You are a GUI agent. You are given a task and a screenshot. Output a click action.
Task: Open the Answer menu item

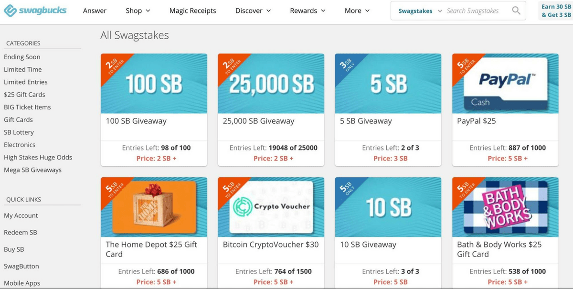(95, 11)
